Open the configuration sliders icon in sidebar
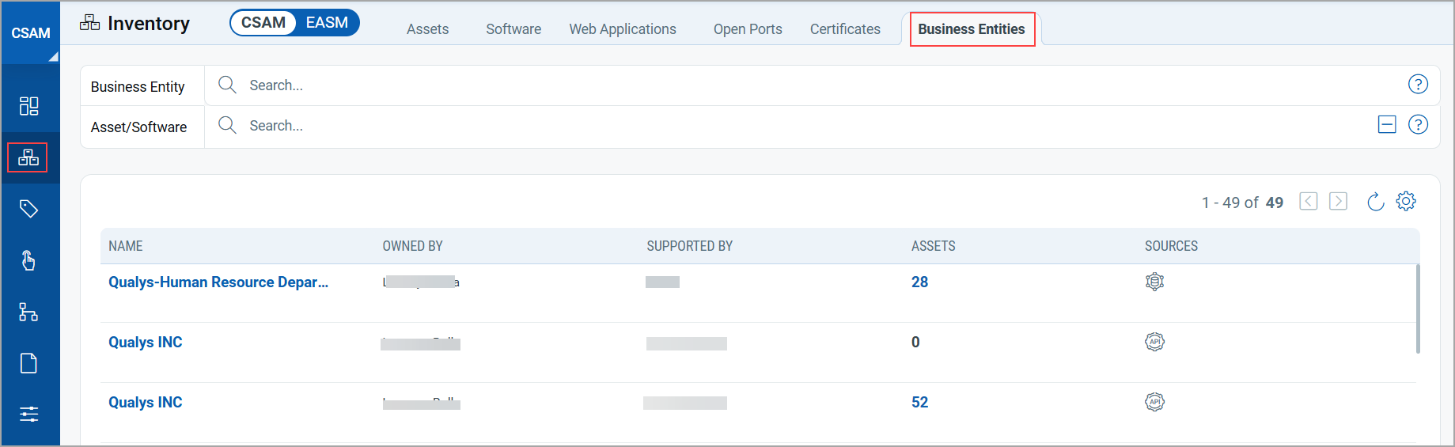Screen dimensions: 1455x447 click(29, 414)
